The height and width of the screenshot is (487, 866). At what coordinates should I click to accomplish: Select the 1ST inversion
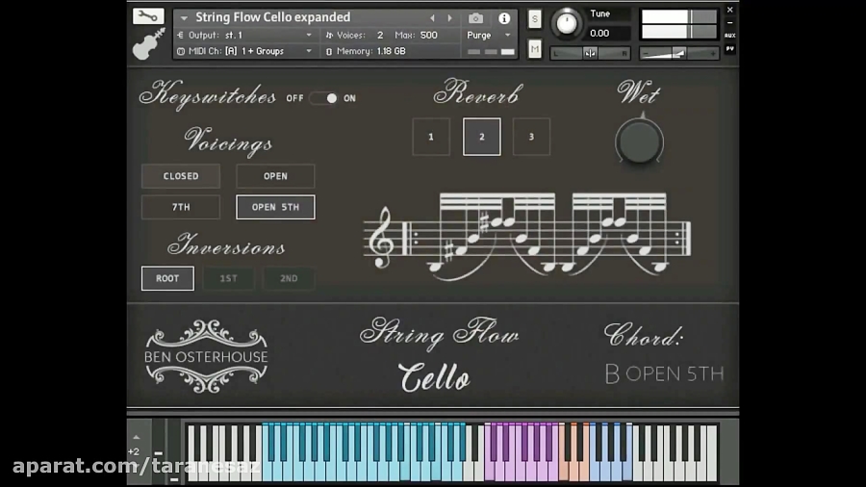pyautogui.click(x=229, y=278)
